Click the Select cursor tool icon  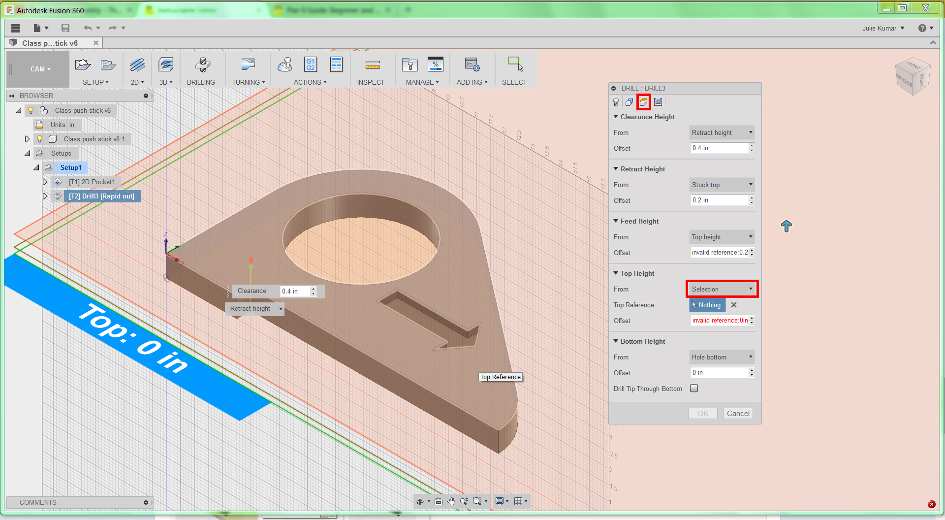(x=515, y=64)
